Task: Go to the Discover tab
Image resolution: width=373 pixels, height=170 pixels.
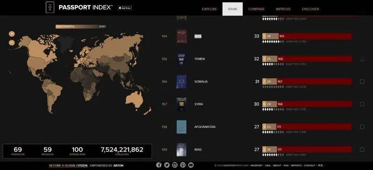Action: 311,9
